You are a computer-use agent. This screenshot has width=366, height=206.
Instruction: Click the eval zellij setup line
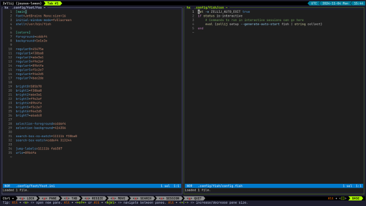pyautogui.click(x=263, y=24)
